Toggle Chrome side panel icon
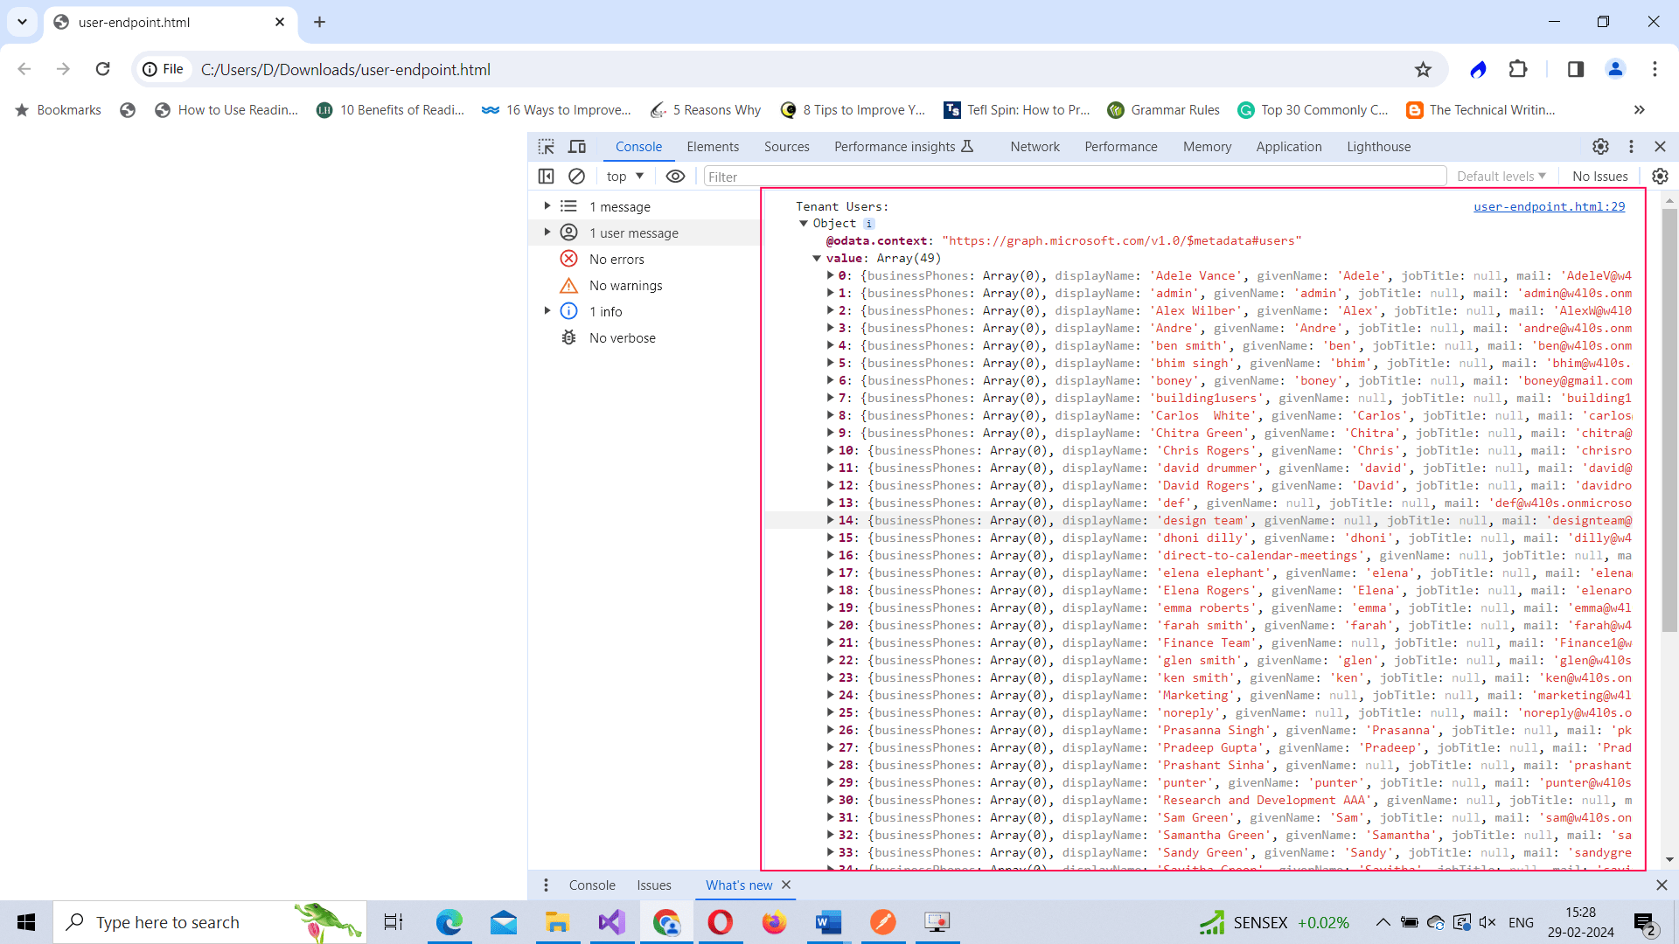 pos(1576,70)
